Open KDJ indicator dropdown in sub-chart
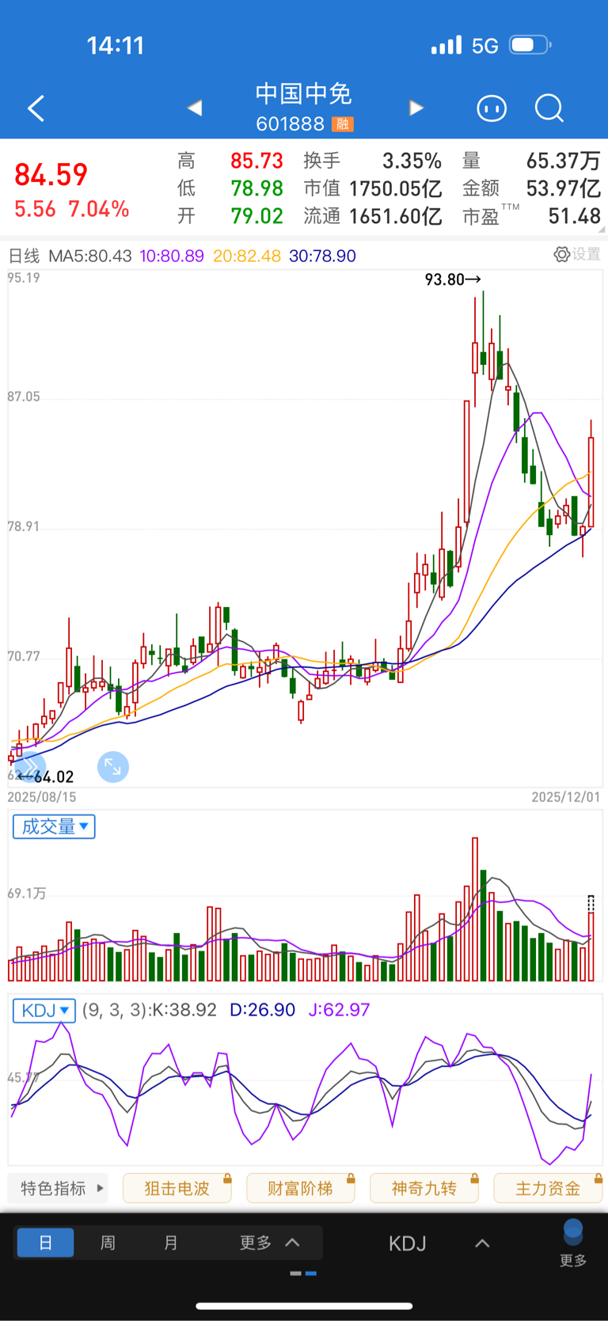 click(x=44, y=1010)
